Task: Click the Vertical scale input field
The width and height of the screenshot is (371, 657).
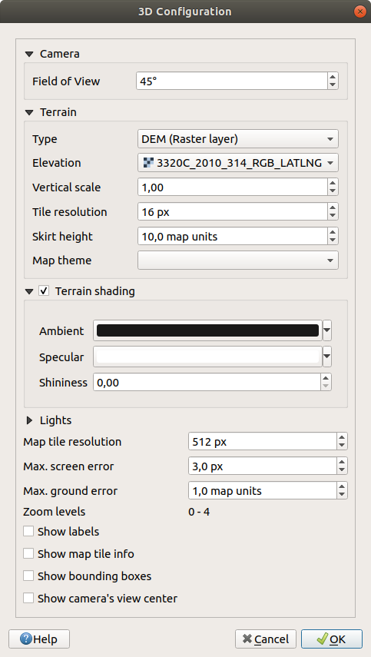Action: 233,187
